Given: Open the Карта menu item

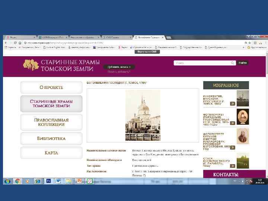Looking at the screenshot, I should 51,153.
